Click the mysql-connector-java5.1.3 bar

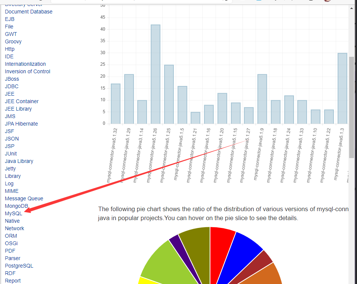click(342, 89)
